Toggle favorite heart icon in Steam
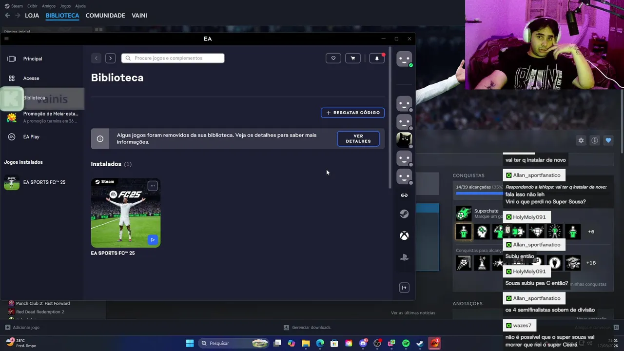The height and width of the screenshot is (351, 624). [x=608, y=140]
